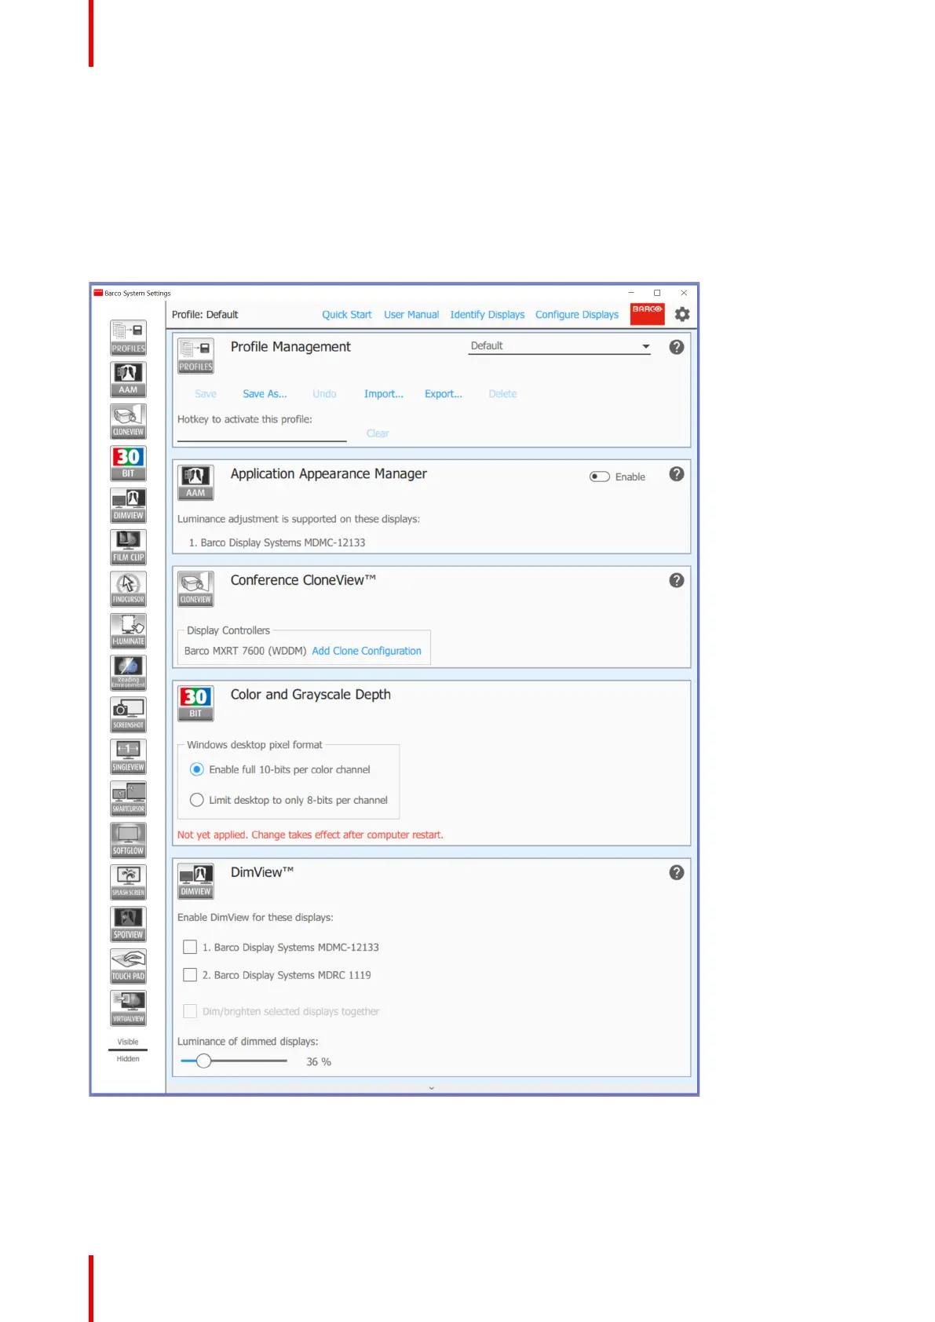Screen dimensions: 935x1322
Task: Expand more settings with bottom chevron
Action: click(x=431, y=1088)
